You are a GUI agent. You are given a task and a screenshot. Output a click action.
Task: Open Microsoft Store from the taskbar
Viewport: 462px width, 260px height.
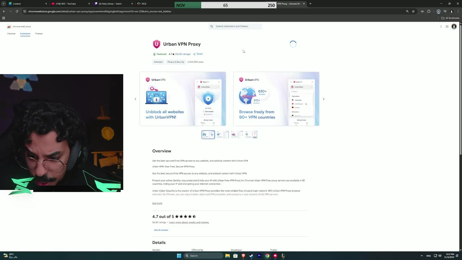(x=235, y=256)
